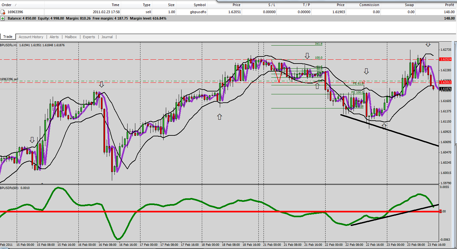Click the current price label 1.61876
457x249 pixels.
[446, 89]
